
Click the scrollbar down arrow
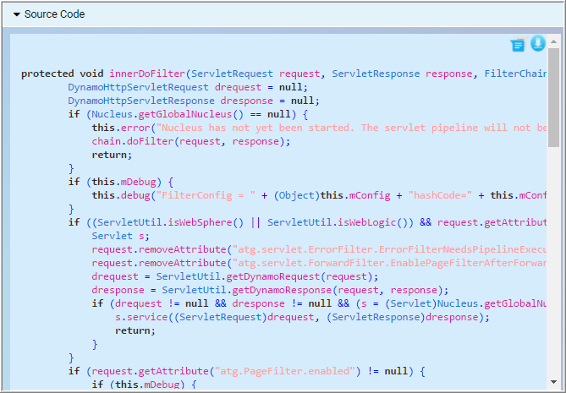point(553,382)
